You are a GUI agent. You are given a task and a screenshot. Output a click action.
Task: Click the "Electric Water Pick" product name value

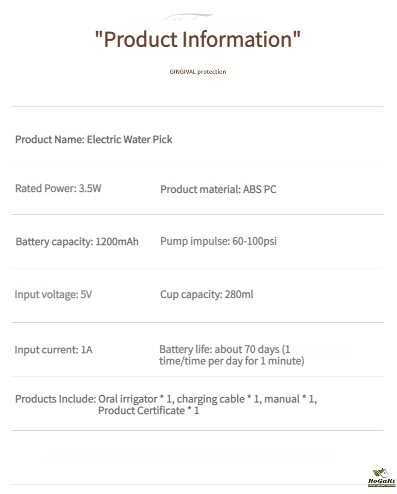[130, 140]
